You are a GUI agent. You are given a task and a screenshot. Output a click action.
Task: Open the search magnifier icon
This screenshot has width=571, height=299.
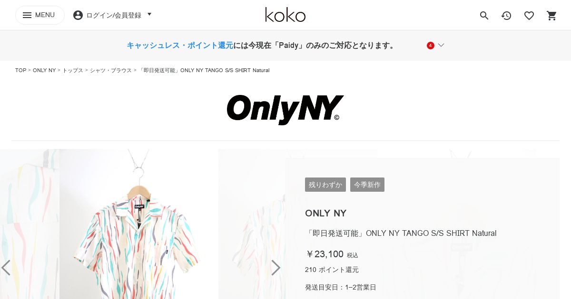pos(484,16)
